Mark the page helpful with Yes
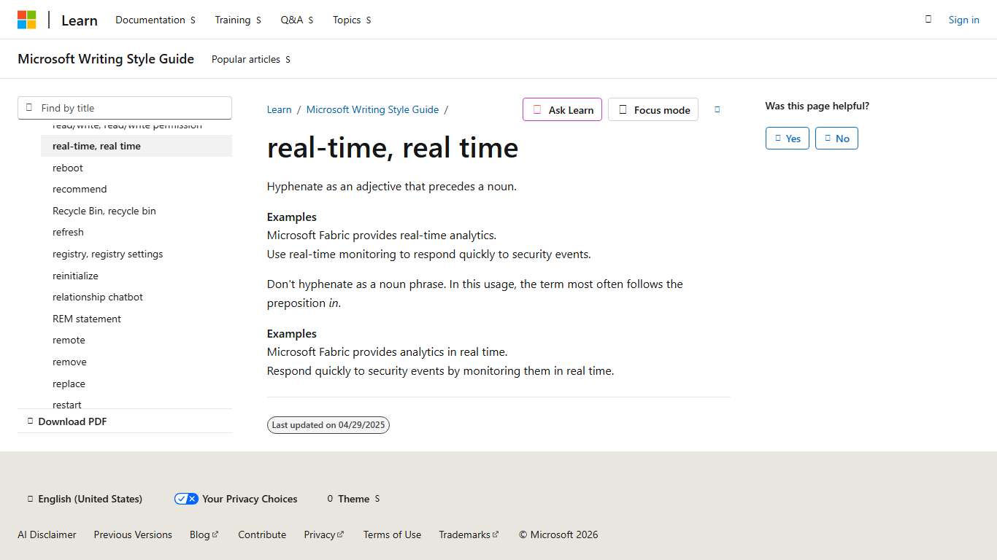The image size is (997, 560). [787, 138]
